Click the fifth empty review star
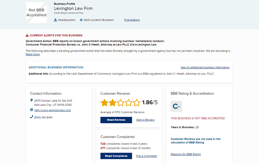259x163 pixels. pos(137,103)
